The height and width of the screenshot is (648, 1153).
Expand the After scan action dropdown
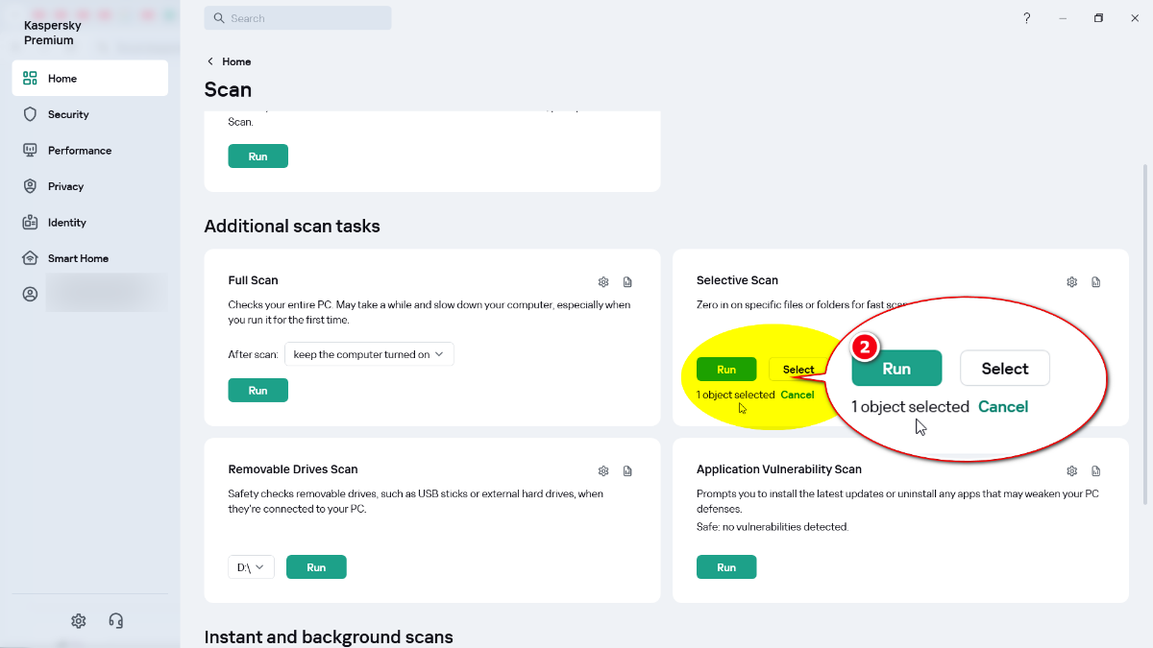click(369, 354)
